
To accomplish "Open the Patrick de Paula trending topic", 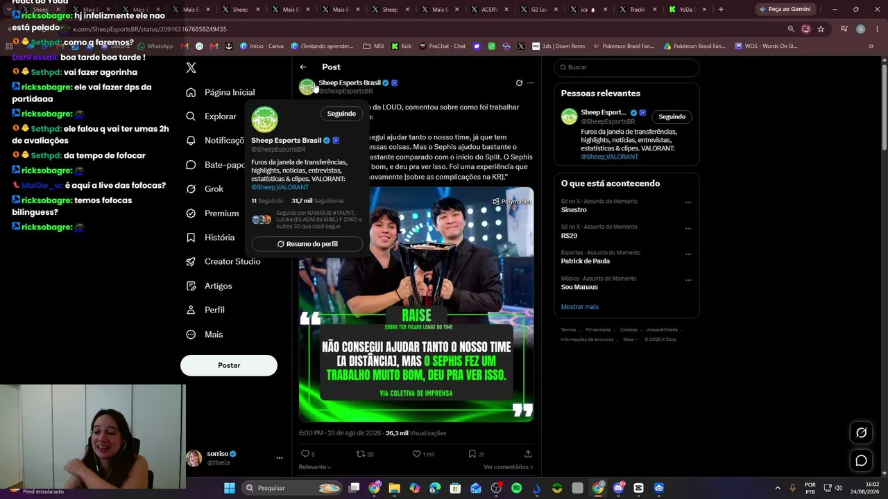I will click(x=586, y=261).
